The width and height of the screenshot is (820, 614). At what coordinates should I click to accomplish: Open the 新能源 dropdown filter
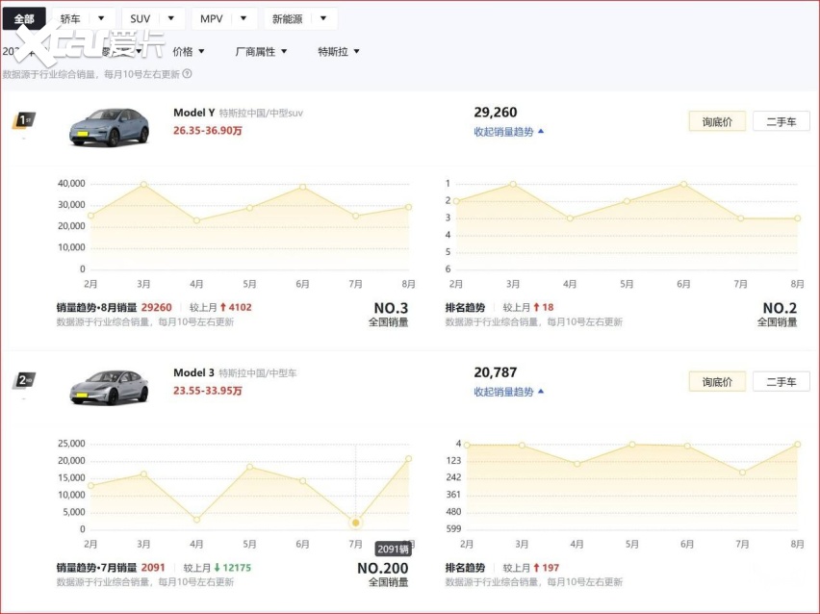coord(300,19)
